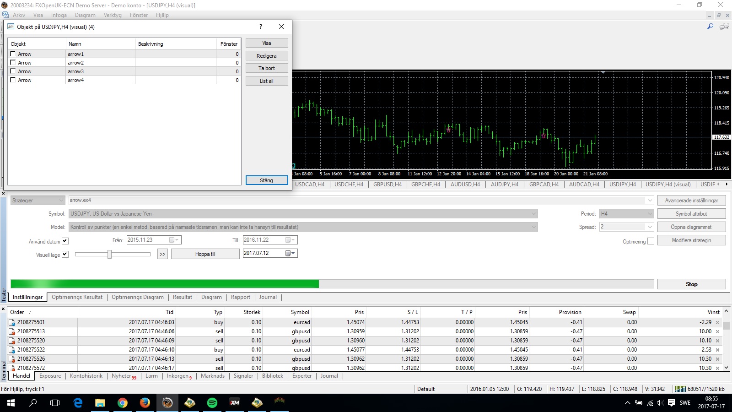732x412 pixels.
Task: Click the Stop button
Action: pyautogui.click(x=691, y=284)
